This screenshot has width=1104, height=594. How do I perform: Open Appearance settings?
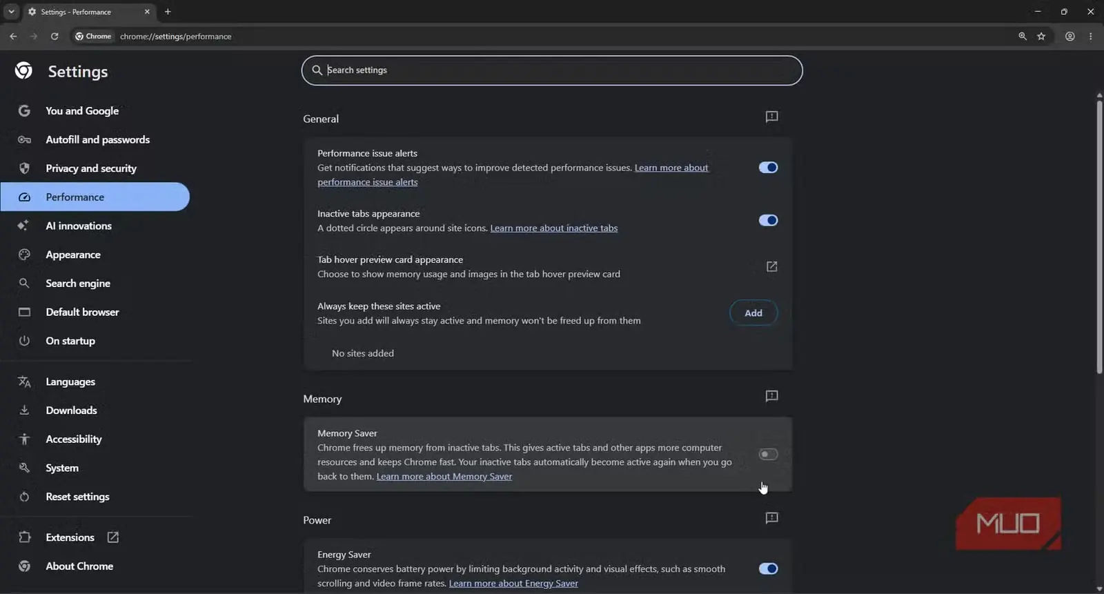tap(95, 255)
